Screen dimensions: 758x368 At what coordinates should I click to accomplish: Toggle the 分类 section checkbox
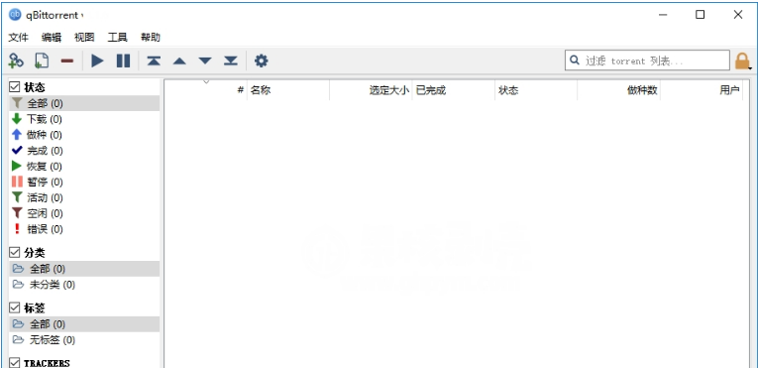tap(15, 252)
